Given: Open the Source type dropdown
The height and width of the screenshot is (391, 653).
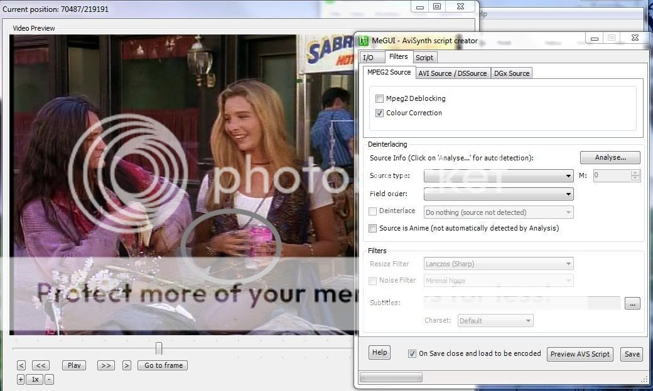Looking at the screenshot, I should point(499,176).
